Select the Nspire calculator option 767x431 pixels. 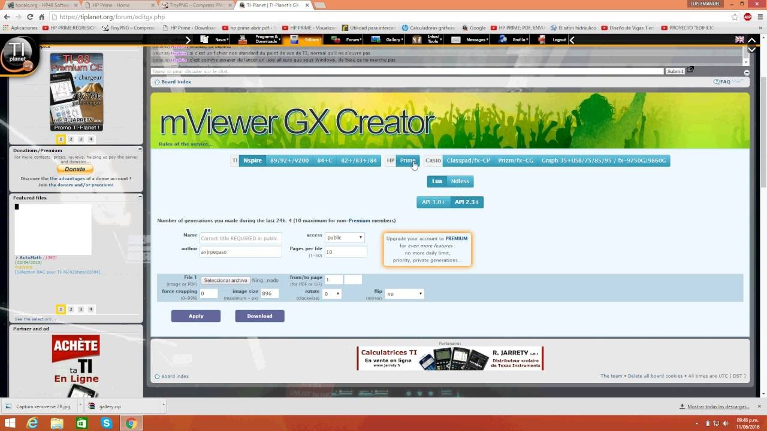click(x=252, y=160)
